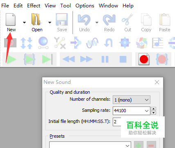
Task: Open the View menu
Action: (x=50, y=6)
